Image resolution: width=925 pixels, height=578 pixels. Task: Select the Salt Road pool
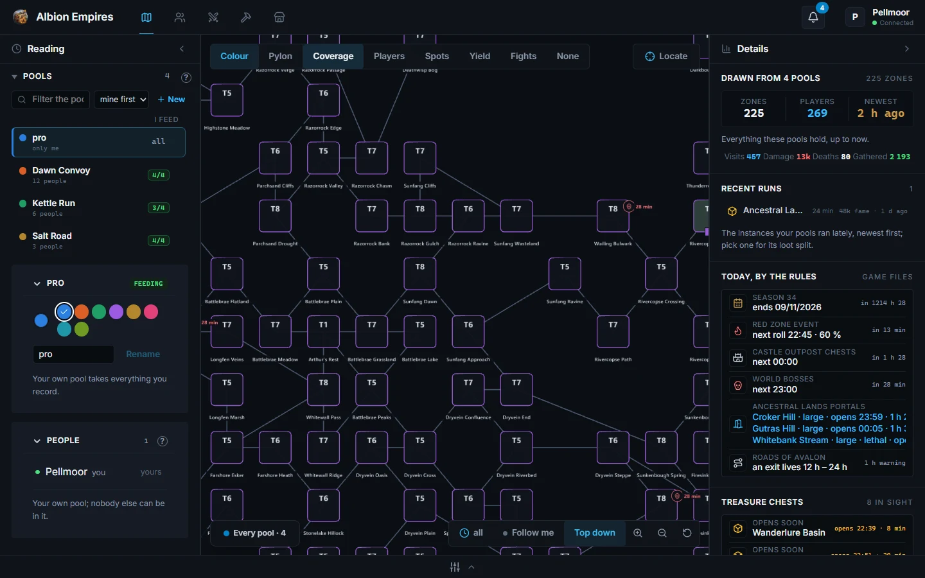[98, 240]
